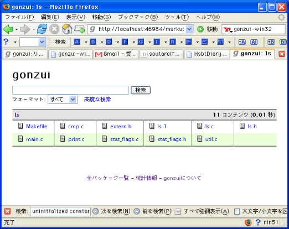Open the stat_flags.c file link
This screenshot has width=289, height=229.
point(124,139)
